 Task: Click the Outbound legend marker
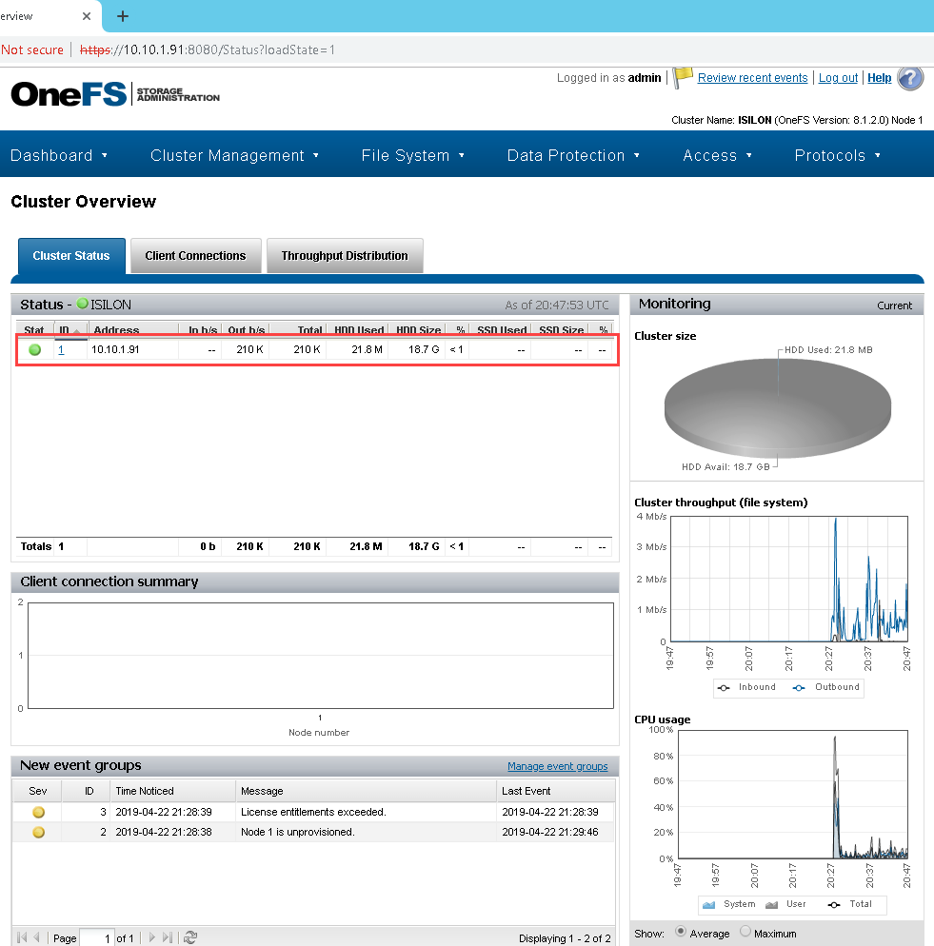click(x=799, y=688)
